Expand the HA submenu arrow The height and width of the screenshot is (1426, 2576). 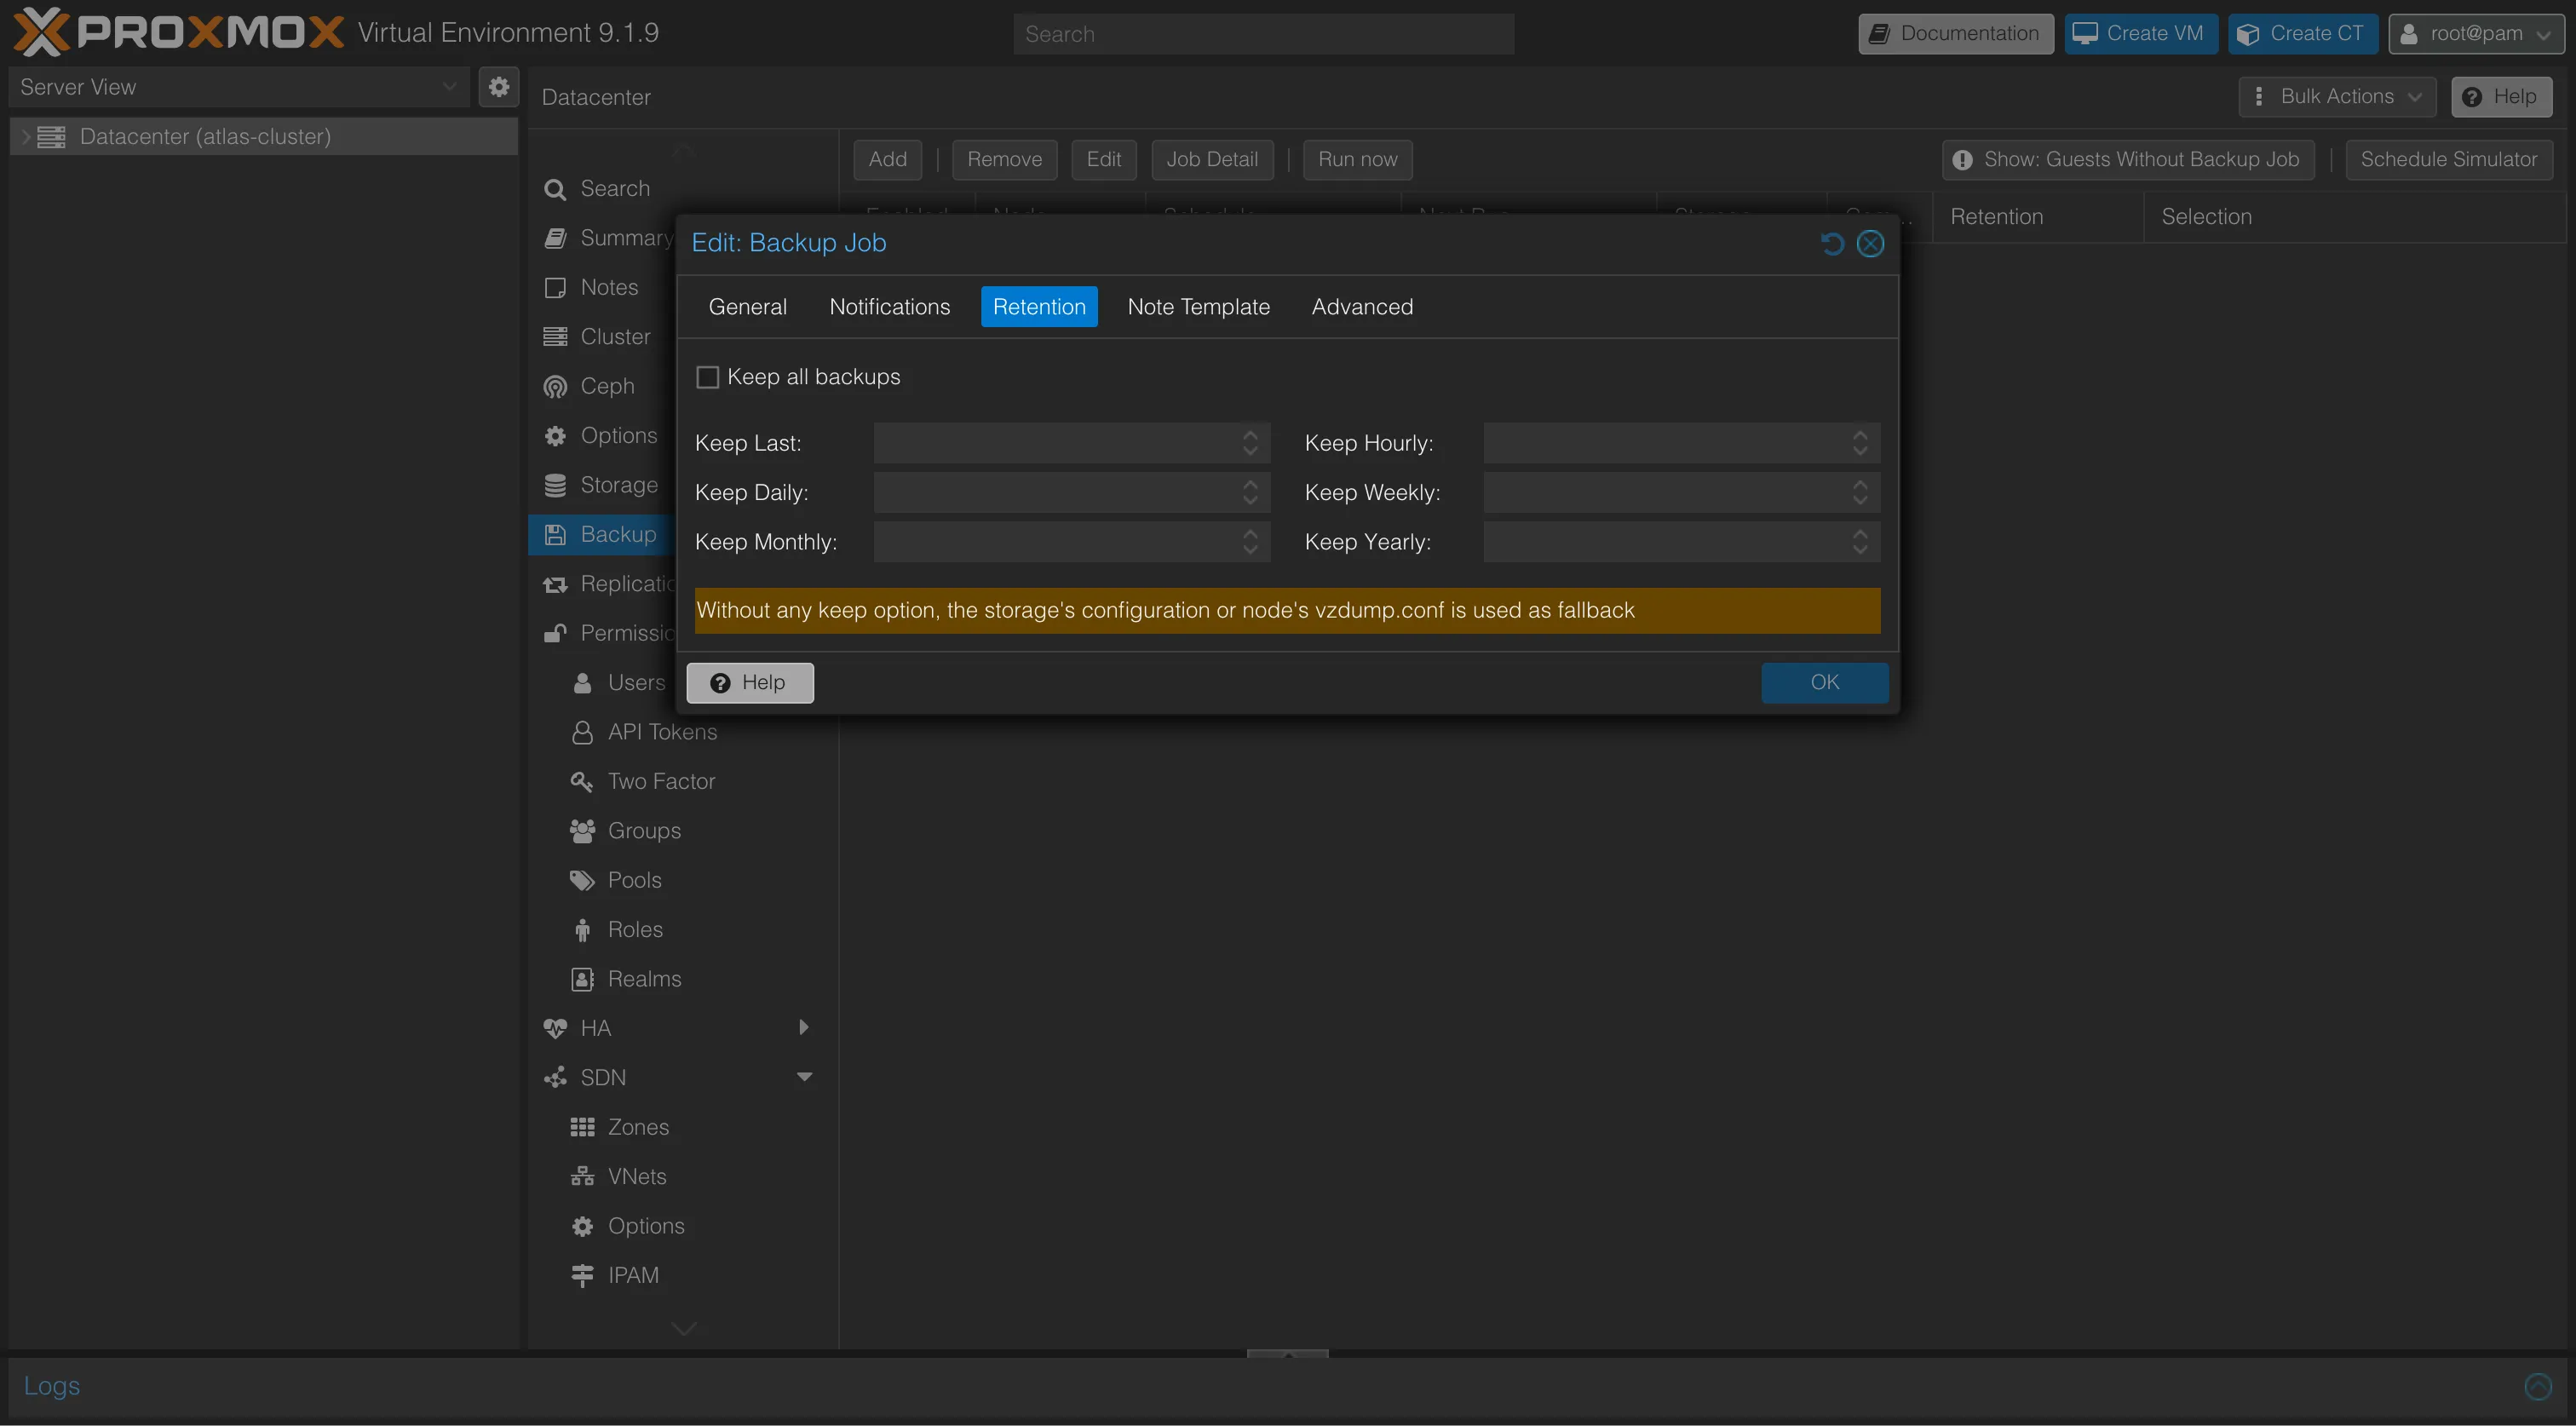(x=803, y=1028)
